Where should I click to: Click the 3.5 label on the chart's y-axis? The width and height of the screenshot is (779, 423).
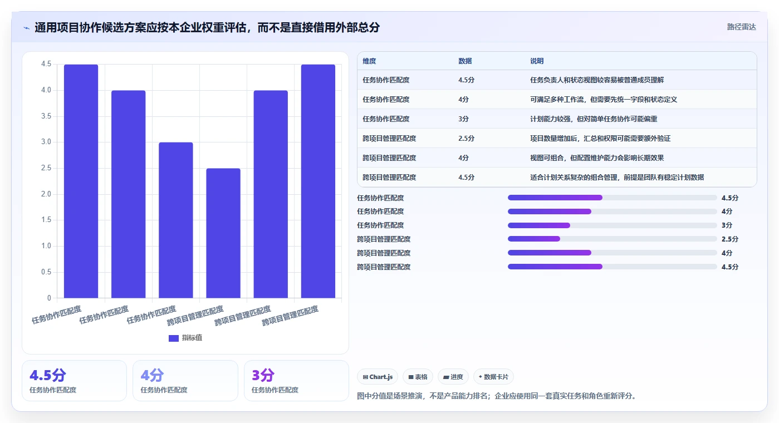(46, 116)
